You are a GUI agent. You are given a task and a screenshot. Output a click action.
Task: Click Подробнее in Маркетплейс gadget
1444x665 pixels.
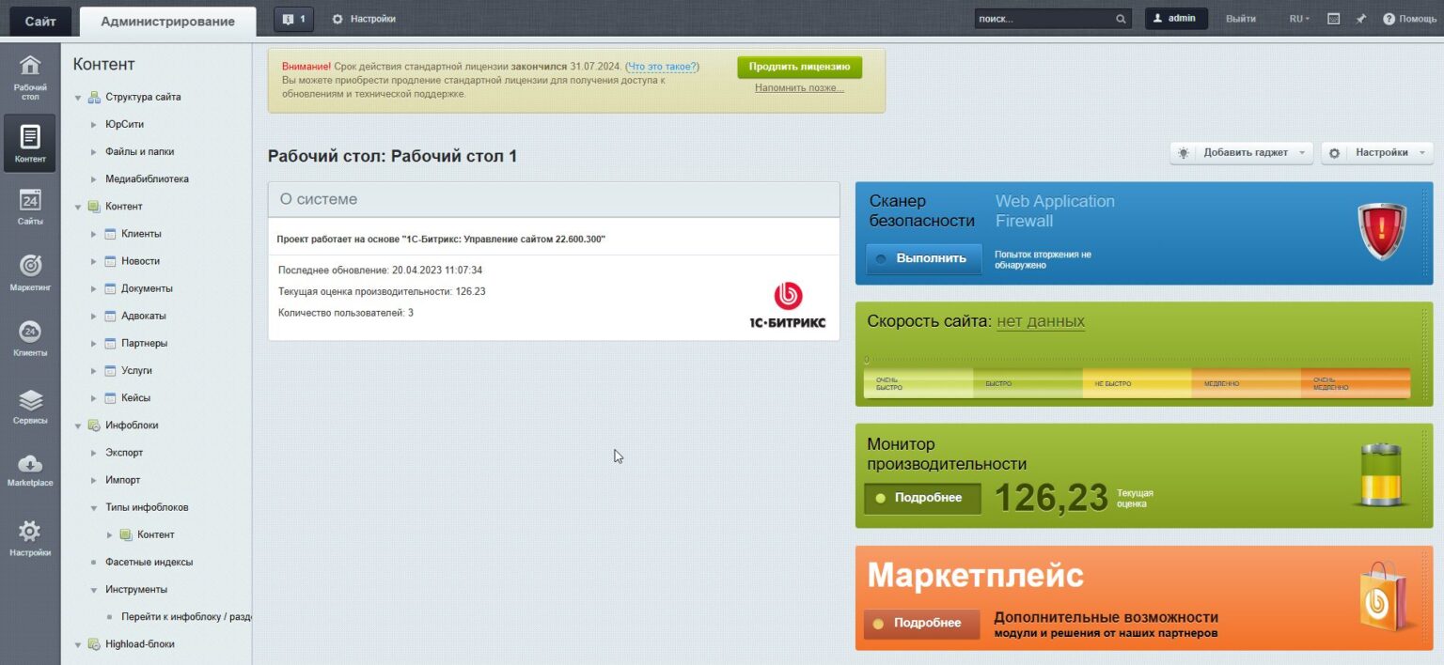pos(921,624)
